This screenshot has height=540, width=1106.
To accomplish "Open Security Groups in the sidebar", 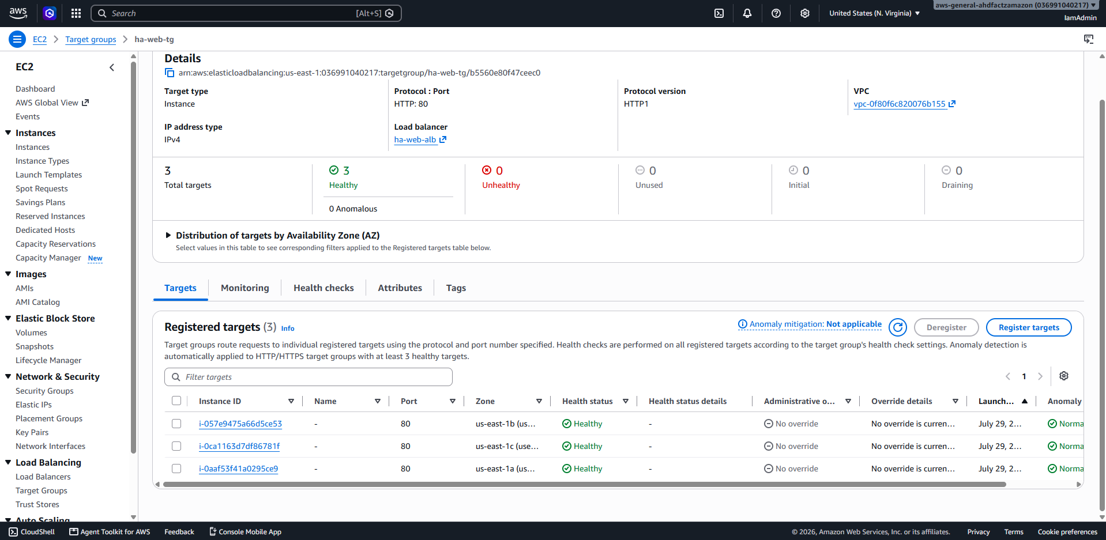I will (44, 391).
